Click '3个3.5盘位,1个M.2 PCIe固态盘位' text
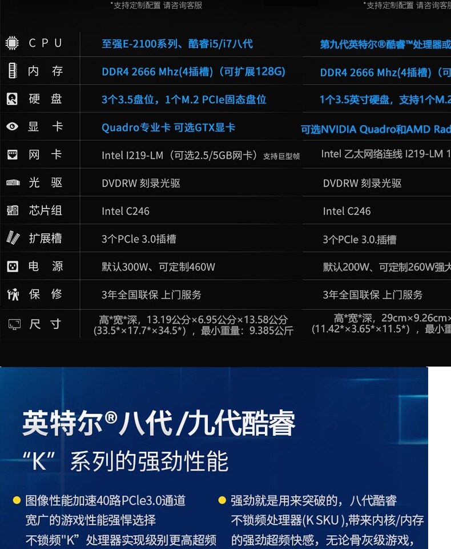 pyautogui.click(x=184, y=100)
